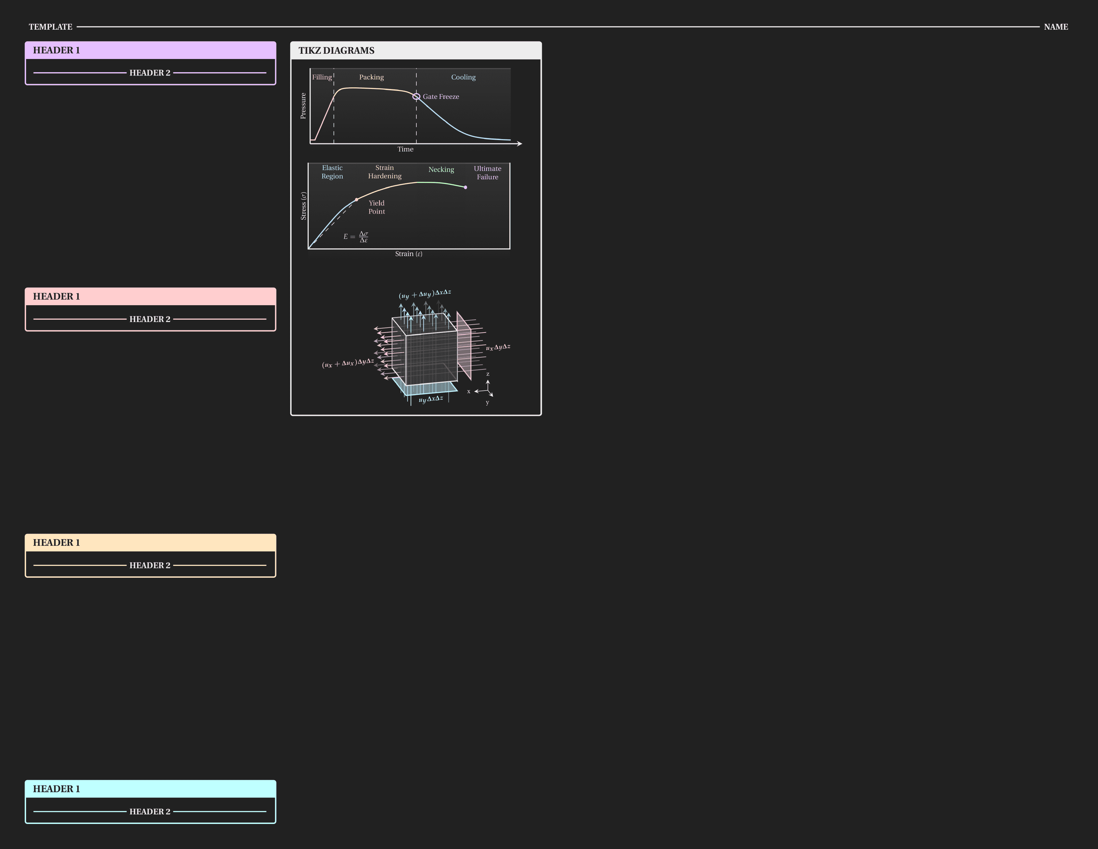The width and height of the screenshot is (1098, 849).
Task: Click HEADER 2 inside the orange box
Action: (150, 565)
